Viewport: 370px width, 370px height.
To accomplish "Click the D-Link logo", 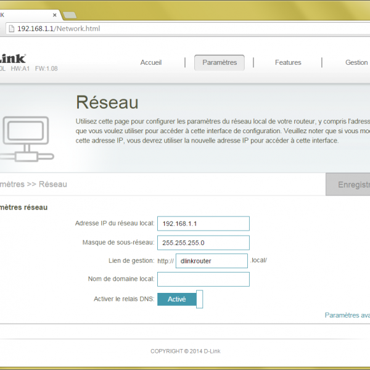I will [x=12, y=58].
